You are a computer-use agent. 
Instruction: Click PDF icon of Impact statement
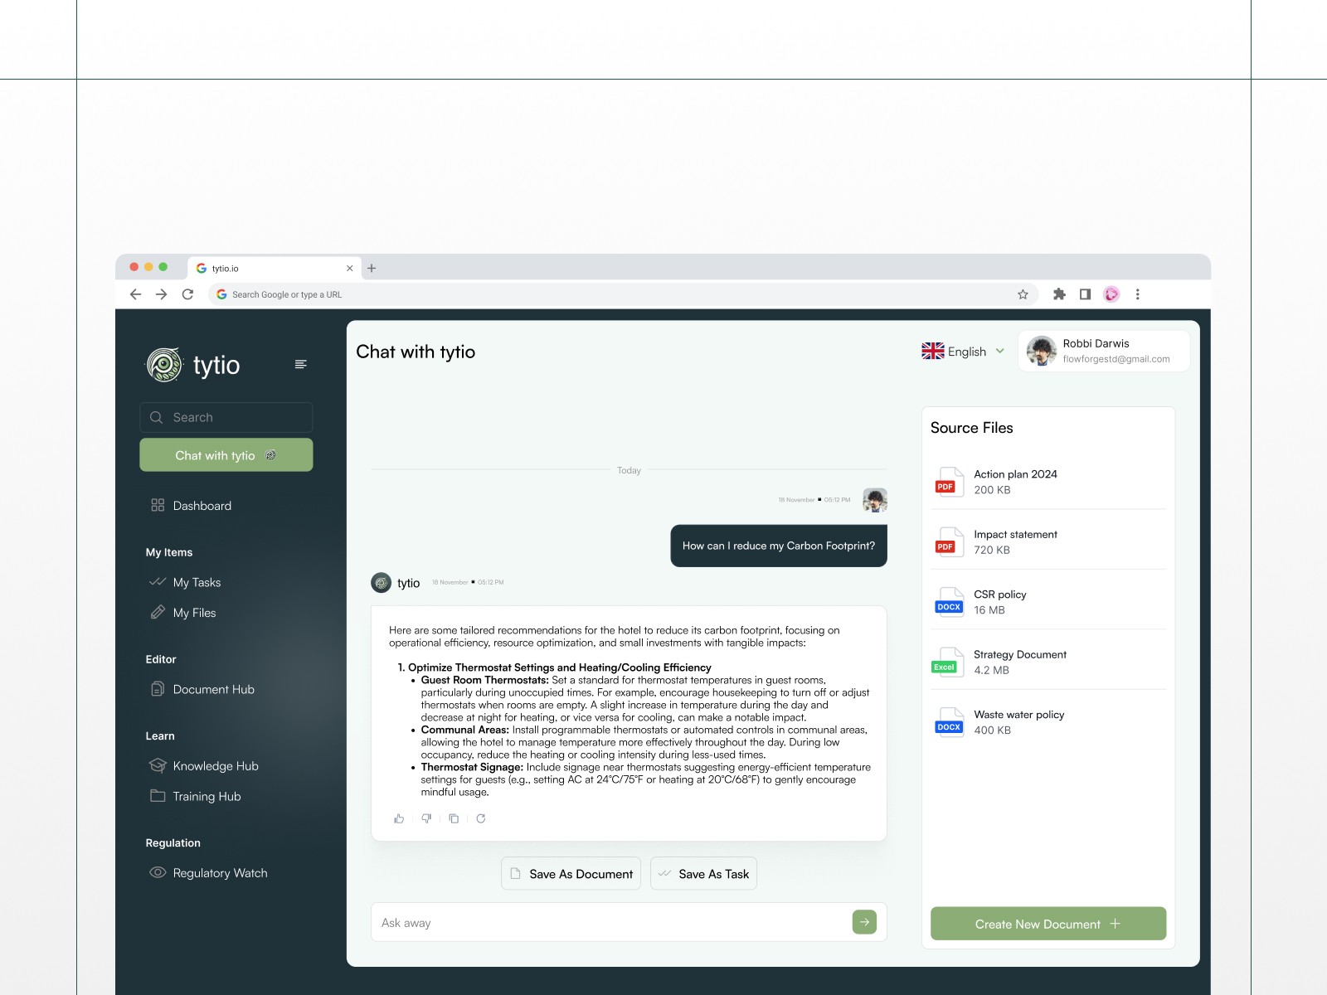[948, 542]
